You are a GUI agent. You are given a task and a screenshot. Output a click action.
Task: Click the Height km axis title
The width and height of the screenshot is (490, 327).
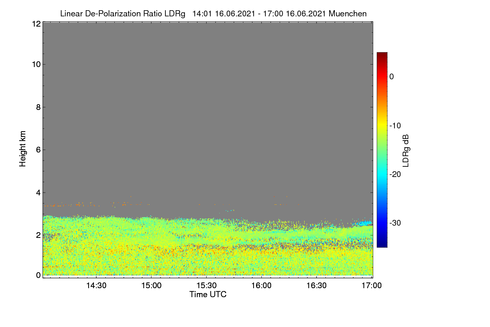(23, 149)
